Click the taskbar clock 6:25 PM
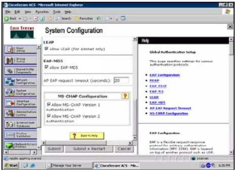 click(x=224, y=165)
